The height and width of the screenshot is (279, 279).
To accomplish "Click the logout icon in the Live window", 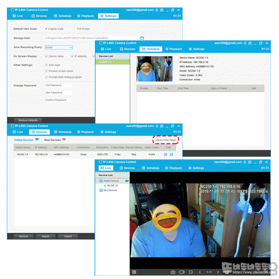I will tap(244, 162).
